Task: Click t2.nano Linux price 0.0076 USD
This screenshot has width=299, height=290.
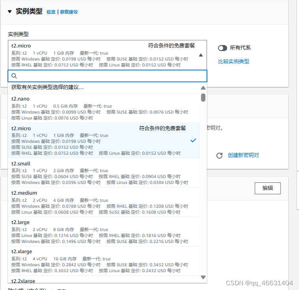Action: point(52,118)
